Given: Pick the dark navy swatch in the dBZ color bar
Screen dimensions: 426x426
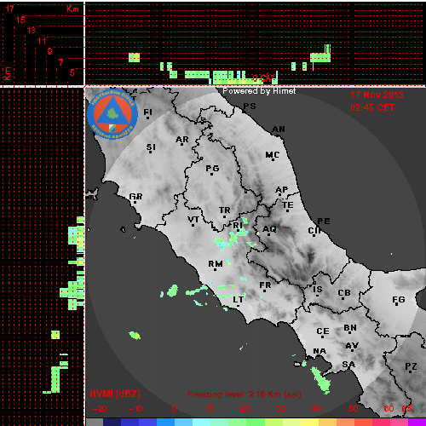Looking at the screenshot, I should coord(112,422).
